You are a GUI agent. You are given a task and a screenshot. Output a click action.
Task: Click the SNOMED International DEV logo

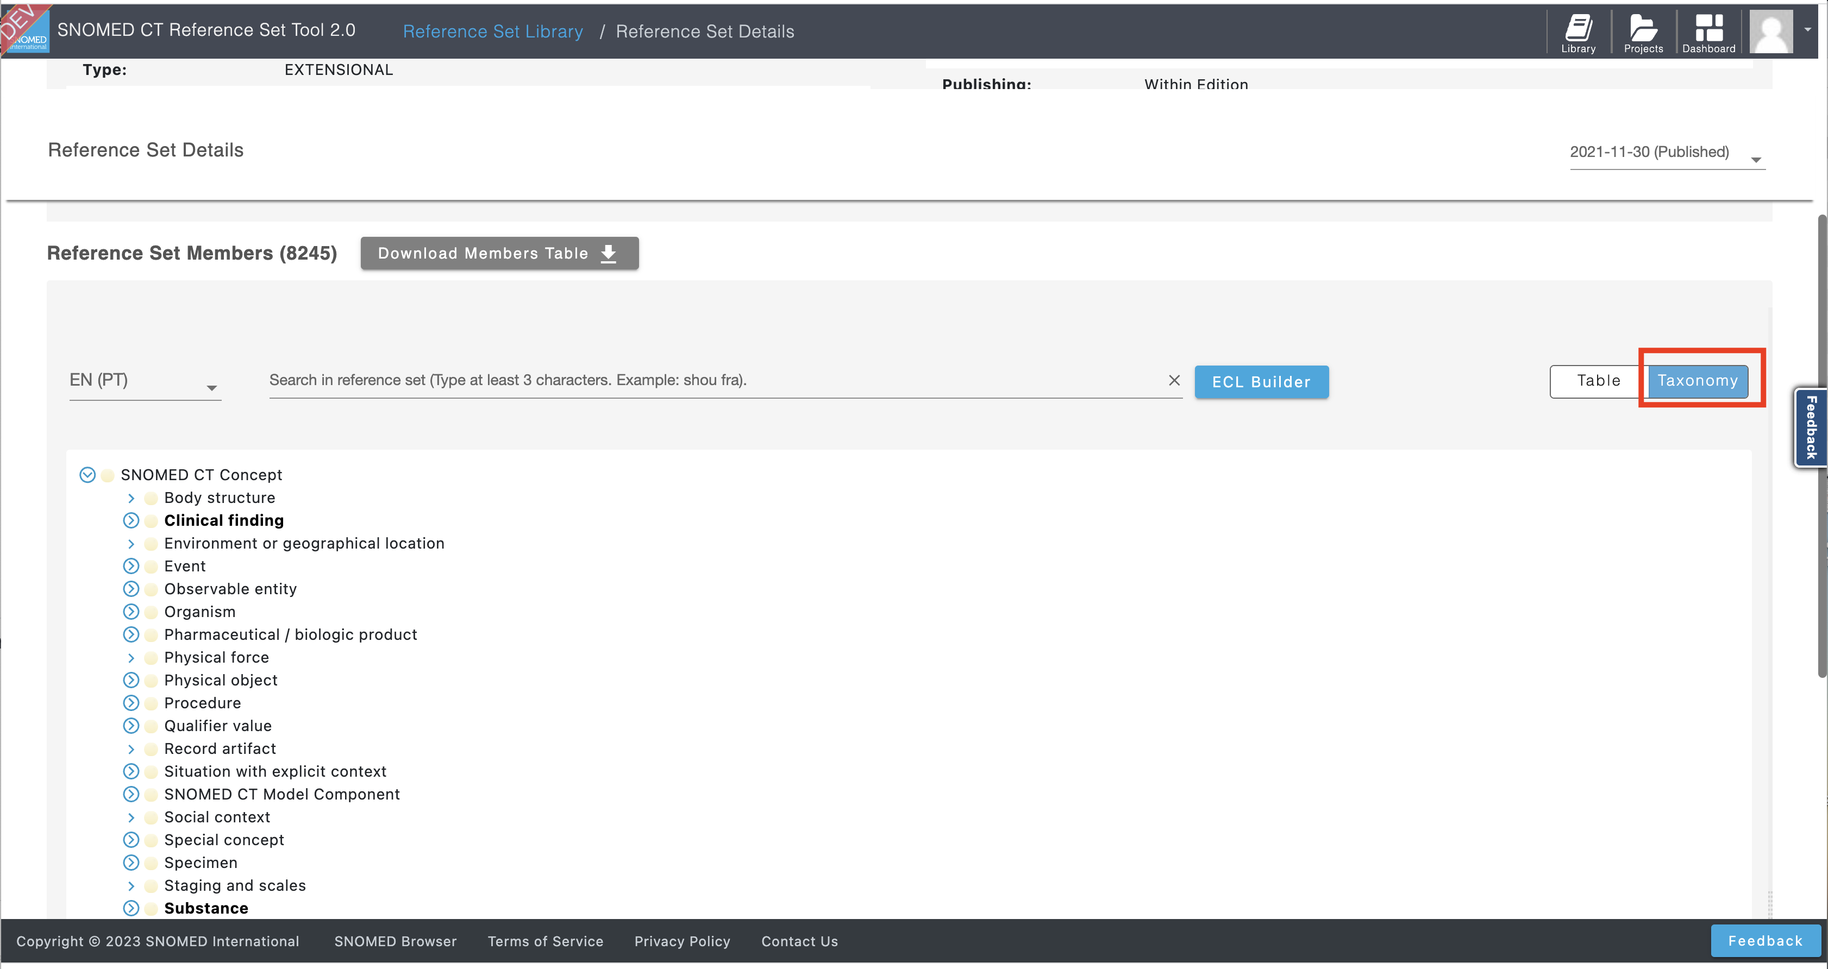click(x=26, y=30)
